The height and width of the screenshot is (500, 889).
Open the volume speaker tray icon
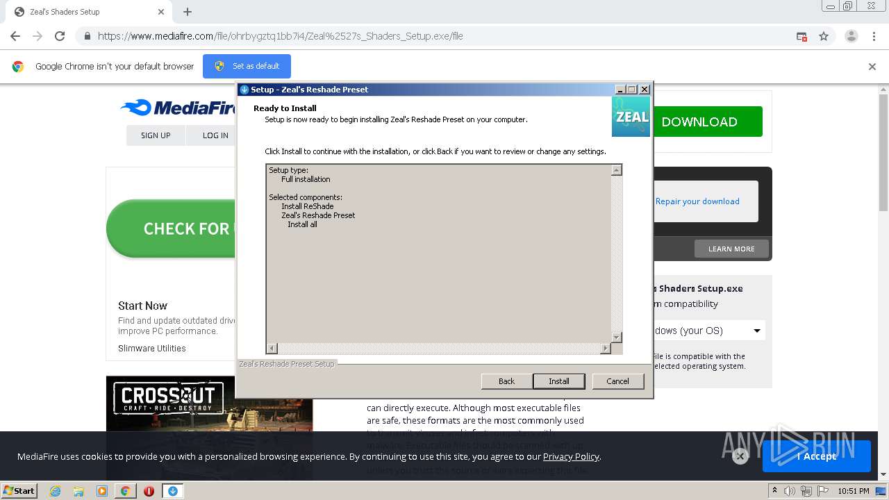(790, 491)
